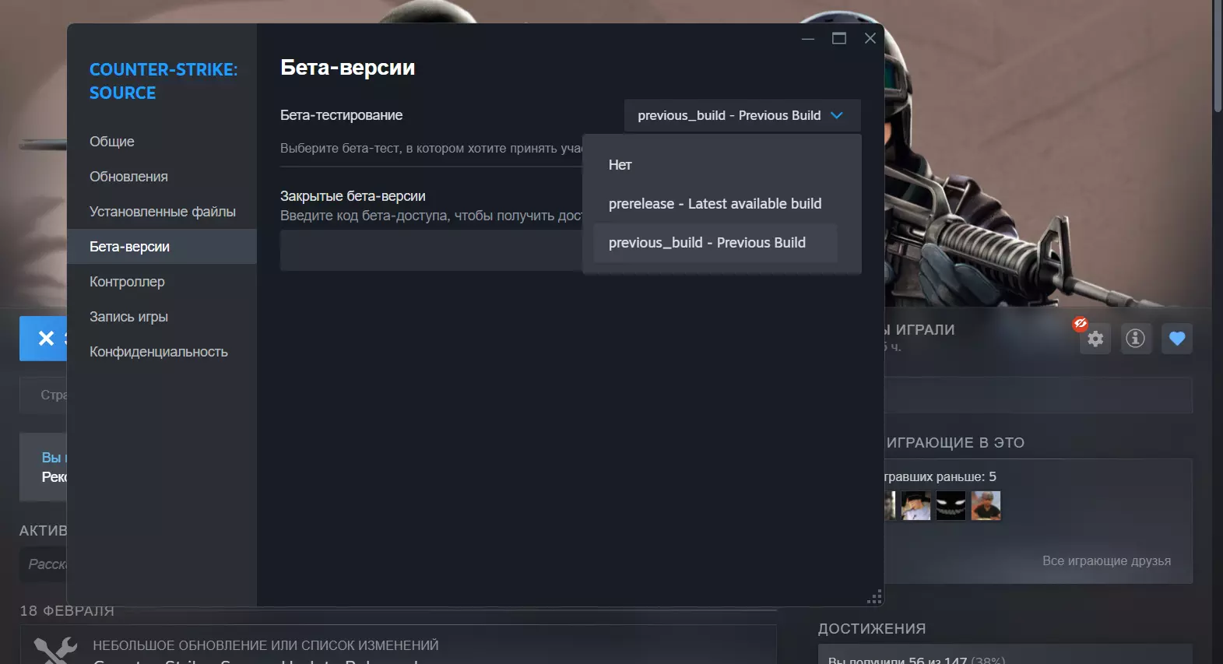Viewport: 1223px width, 664px height.
Task: Grab the dialog resize grip corner
Action: pos(874,597)
